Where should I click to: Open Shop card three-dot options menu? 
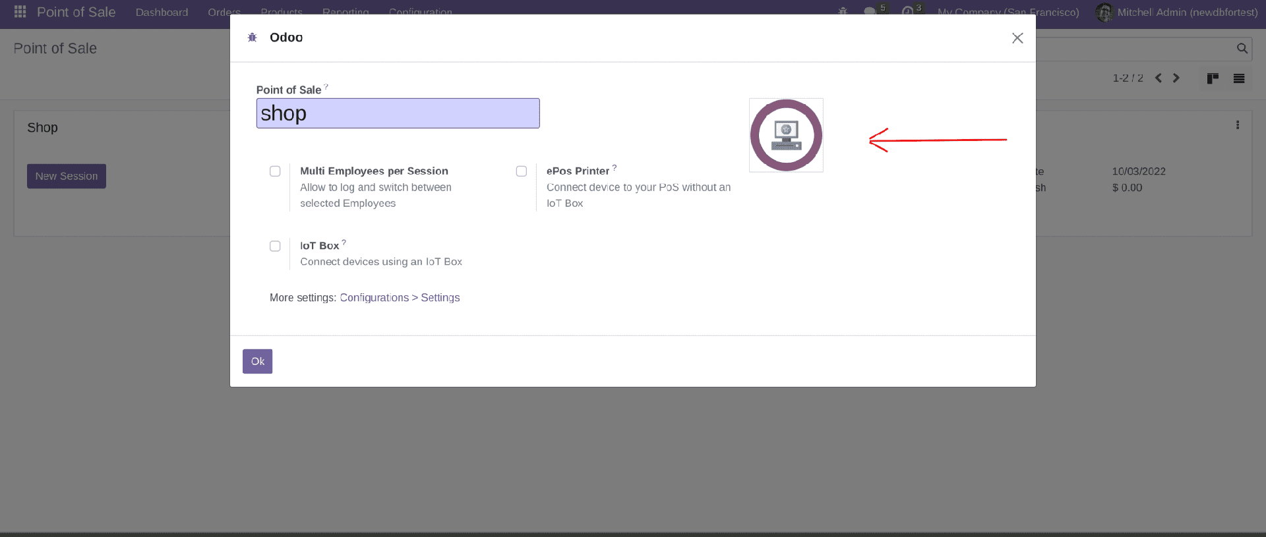[1238, 125]
